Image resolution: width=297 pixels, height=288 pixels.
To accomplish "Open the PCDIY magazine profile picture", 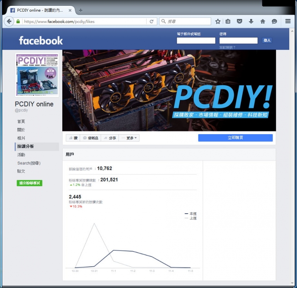I will tap(37, 75).
